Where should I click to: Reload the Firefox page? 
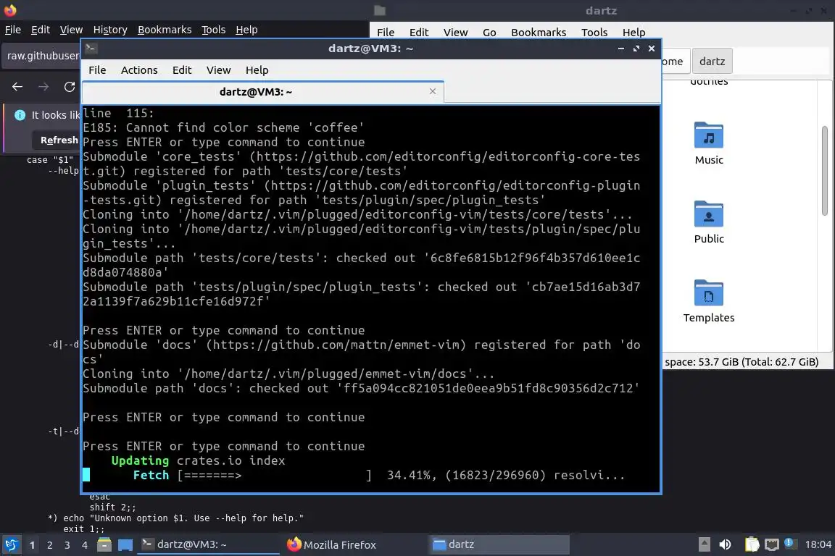[70, 87]
